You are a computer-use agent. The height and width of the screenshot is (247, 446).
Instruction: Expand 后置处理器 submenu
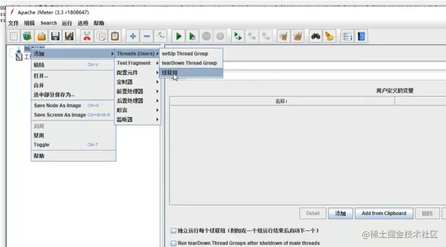tap(137, 101)
